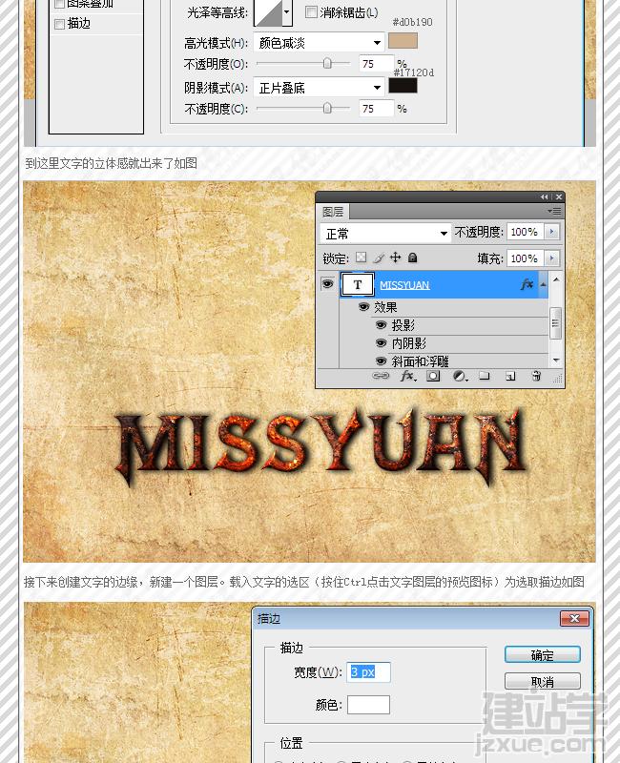Check the 消除锯齿 anti-alias checkbox
This screenshot has height=763, width=620.
pos(311,12)
